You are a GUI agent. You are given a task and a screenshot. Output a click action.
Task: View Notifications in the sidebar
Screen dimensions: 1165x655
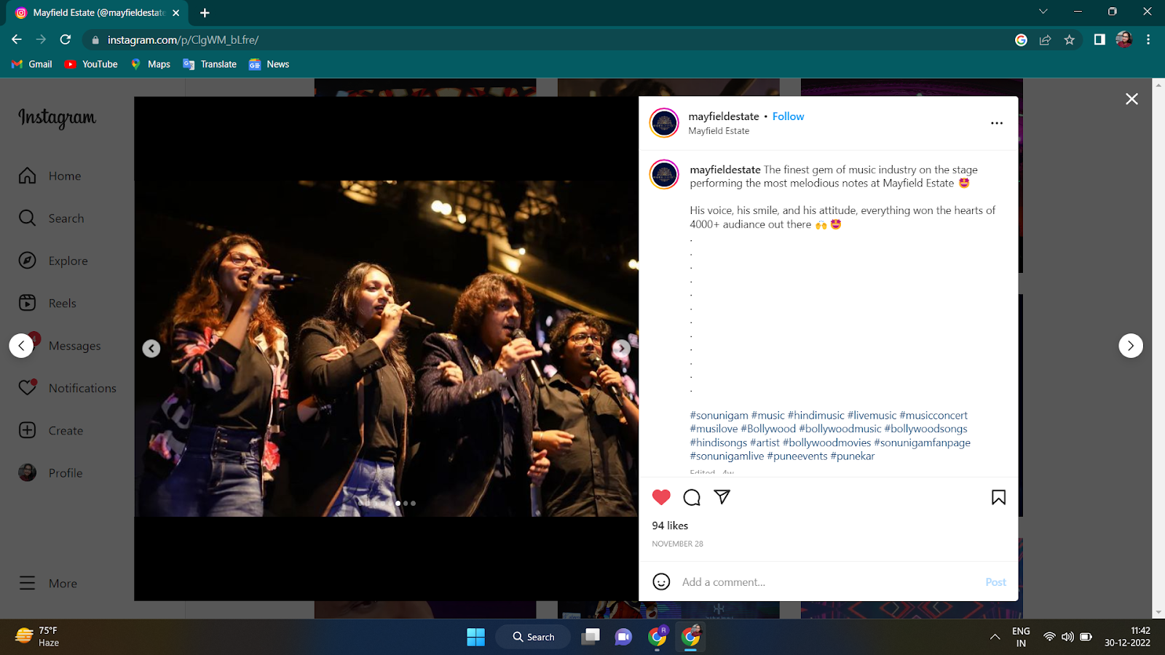[x=67, y=388]
